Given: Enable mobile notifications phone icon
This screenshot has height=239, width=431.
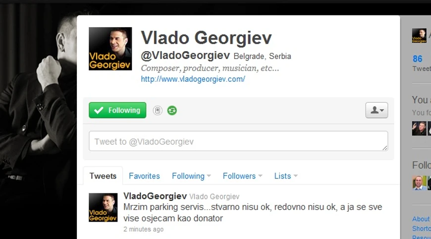Looking at the screenshot, I should [158, 111].
